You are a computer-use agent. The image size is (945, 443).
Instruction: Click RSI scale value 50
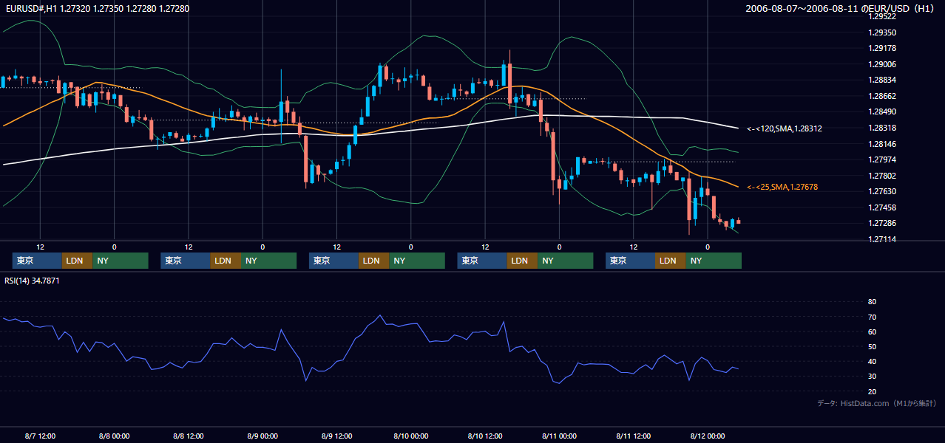(872, 347)
